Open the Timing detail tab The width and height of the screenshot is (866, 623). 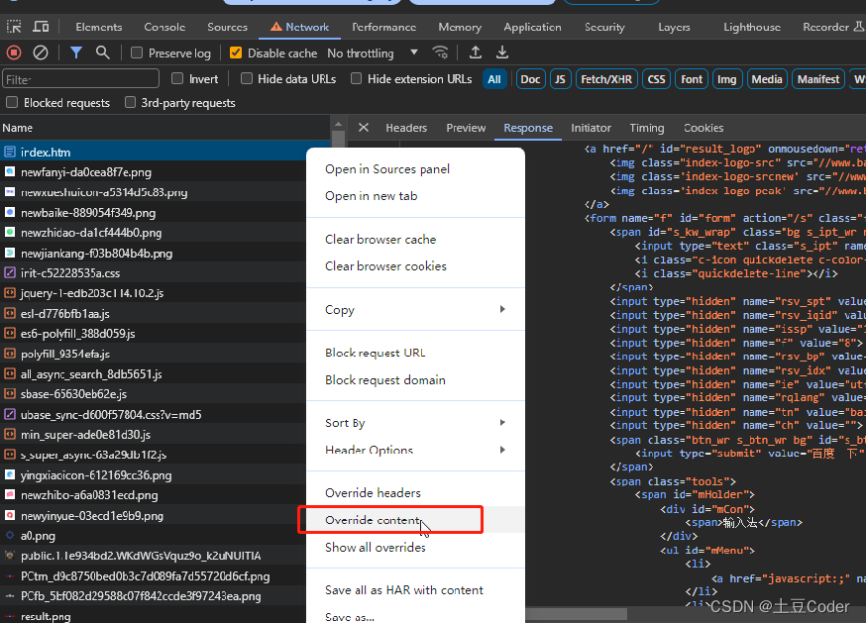[647, 128]
